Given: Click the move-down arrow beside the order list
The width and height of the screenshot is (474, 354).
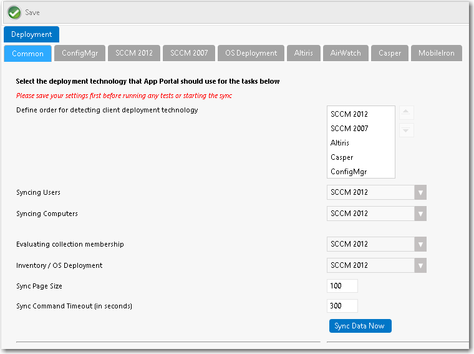Looking at the screenshot, I should tap(406, 130).
